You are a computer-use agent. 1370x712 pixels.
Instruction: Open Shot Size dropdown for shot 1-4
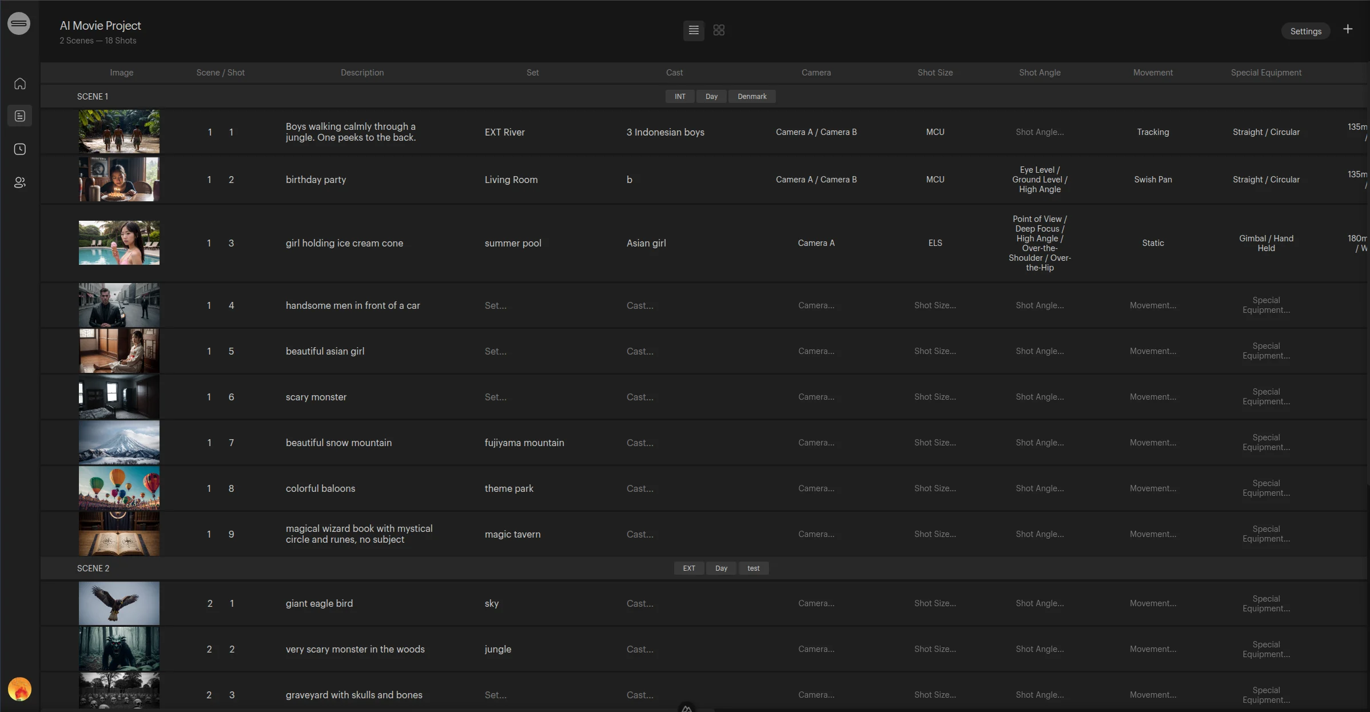pos(935,305)
